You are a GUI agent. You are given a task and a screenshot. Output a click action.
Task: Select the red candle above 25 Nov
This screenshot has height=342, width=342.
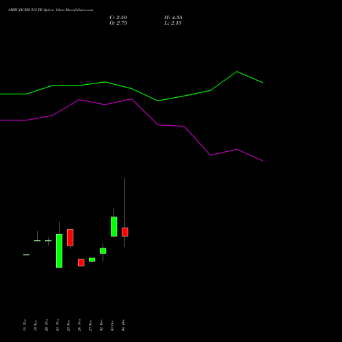click(x=70, y=237)
